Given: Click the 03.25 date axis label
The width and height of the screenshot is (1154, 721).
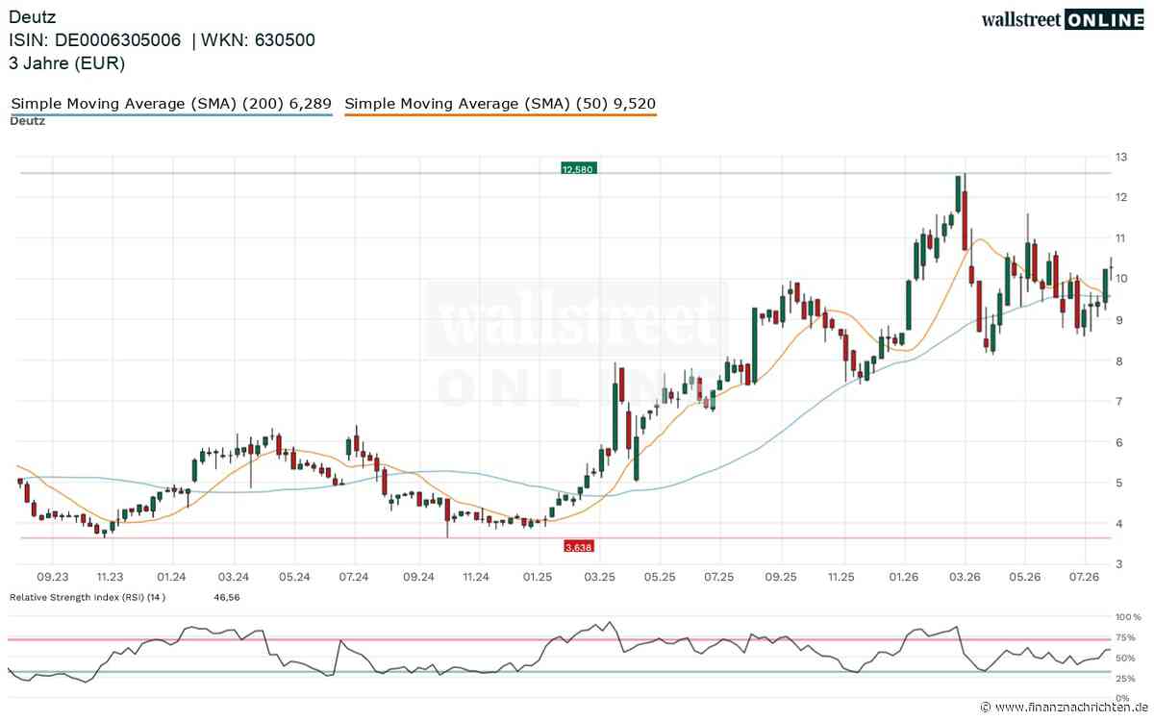Looking at the screenshot, I should (x=599, y=577).
